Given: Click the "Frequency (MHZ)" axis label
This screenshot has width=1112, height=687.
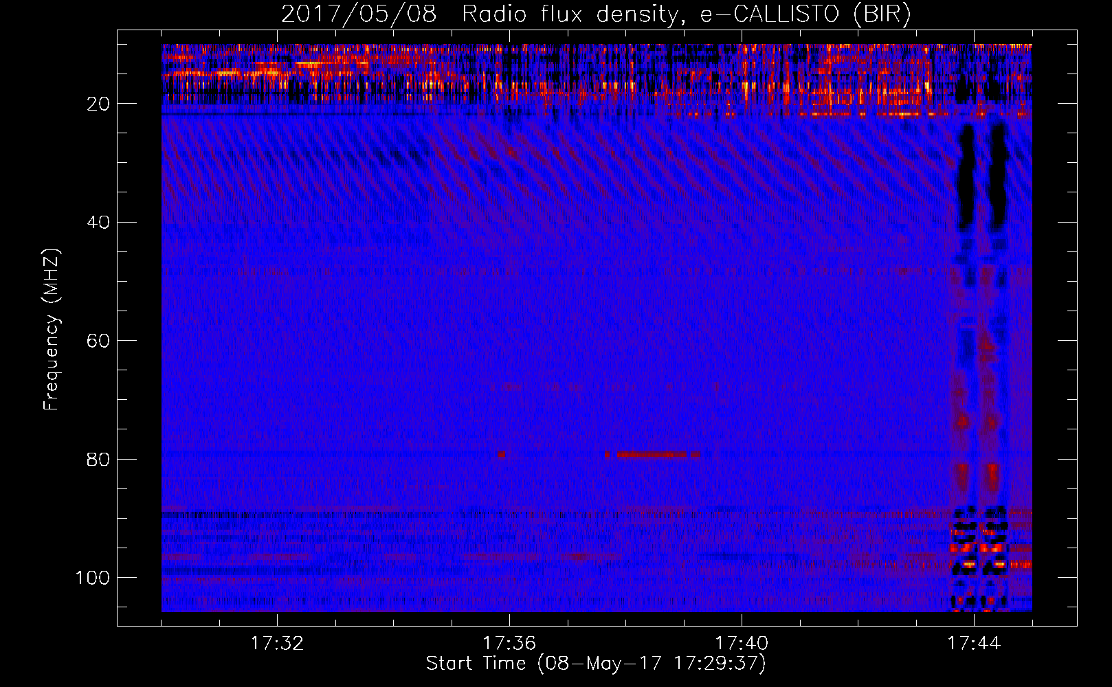Looking at the screenshot, I should pyautogui.click(x=52, y=329).
